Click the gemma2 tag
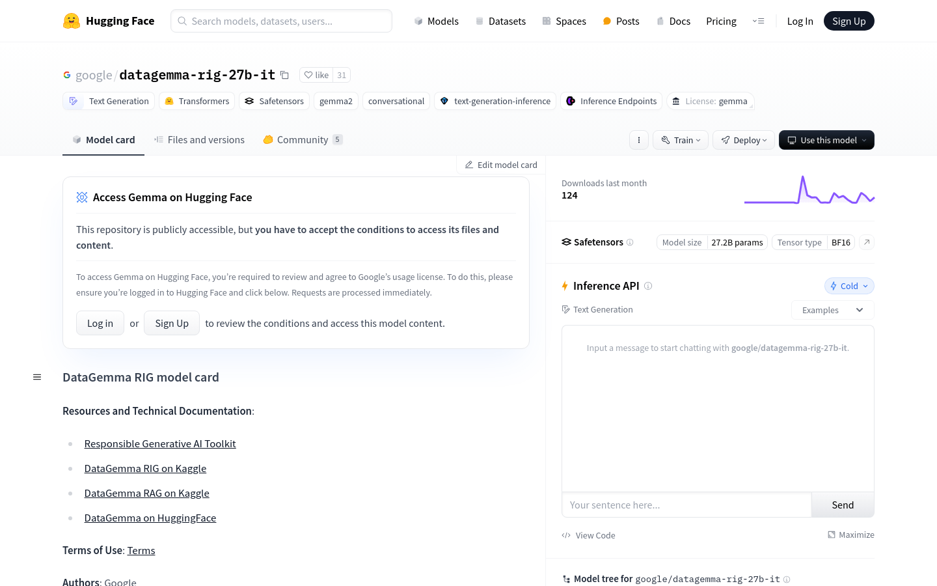The height and width of the screenshot is (586, 937). [336, 101]
